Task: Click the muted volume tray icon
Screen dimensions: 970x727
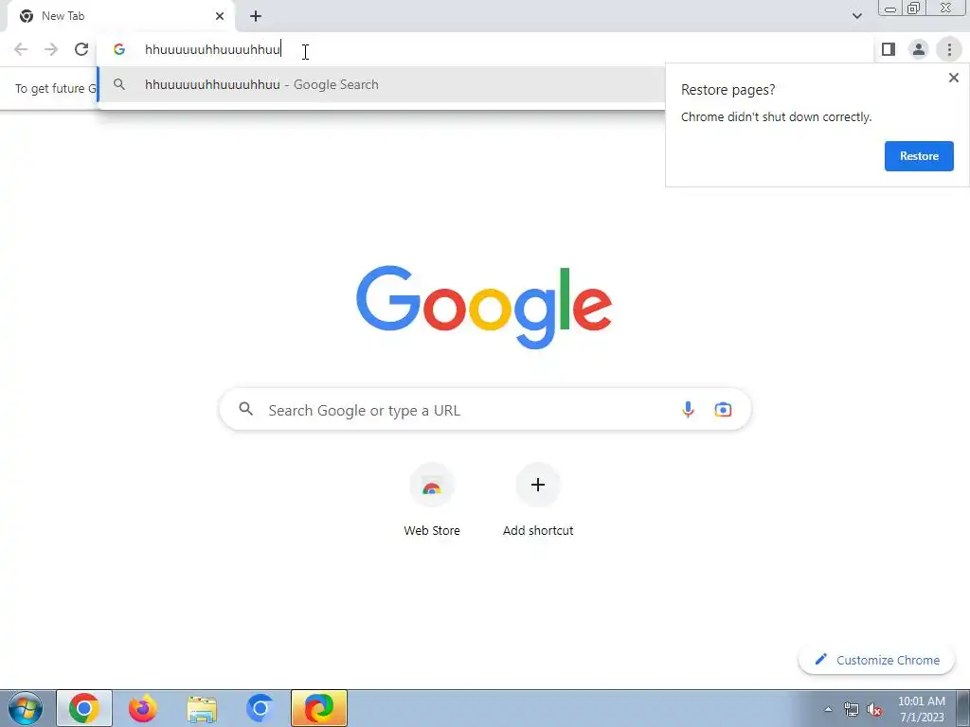Action: click(874, 709)
